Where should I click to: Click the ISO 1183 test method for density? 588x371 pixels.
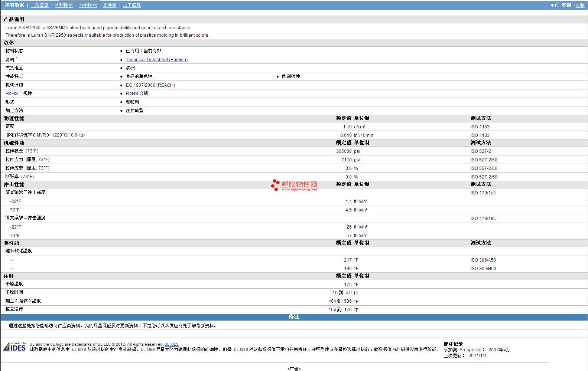[x=480, y=127]
